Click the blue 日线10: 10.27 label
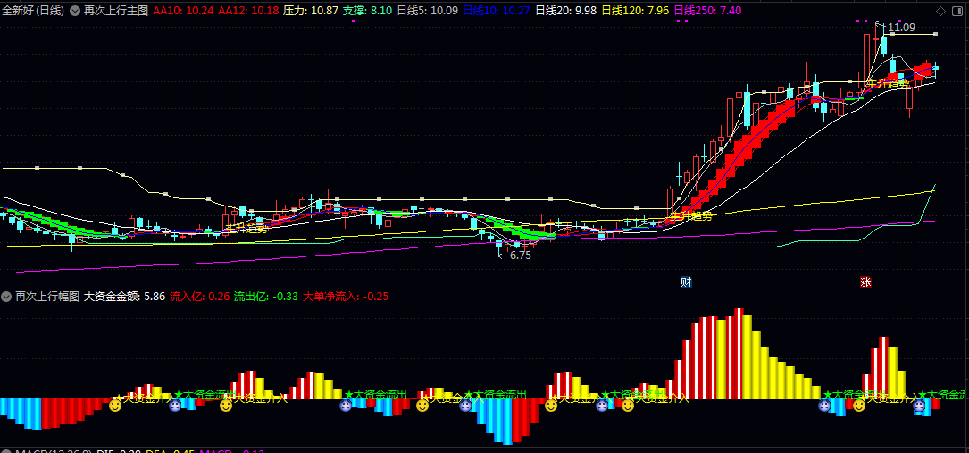 pos(497,11)
